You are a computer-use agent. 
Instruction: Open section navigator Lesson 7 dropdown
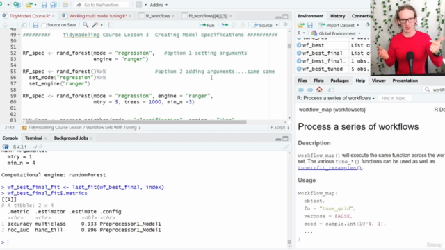coord(81,128)
